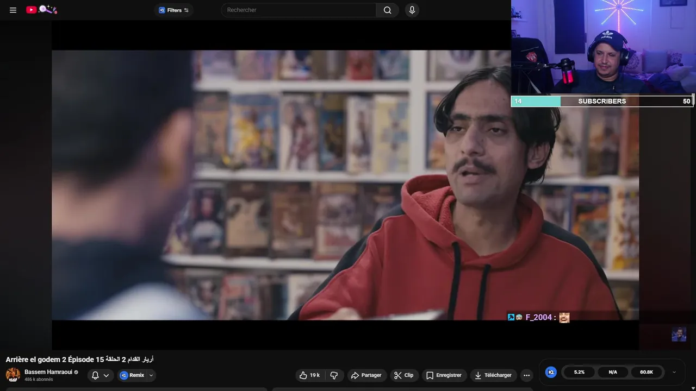Dislike the video with thumbs down

point(334,375)
